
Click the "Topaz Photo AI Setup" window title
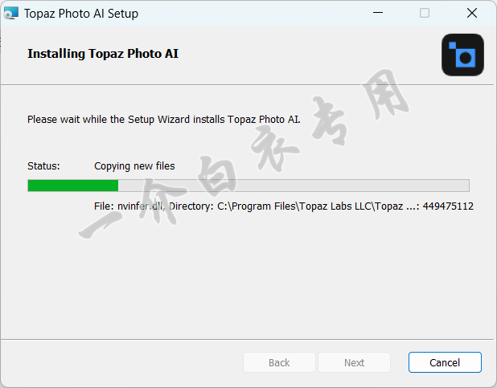tap(80, 14)
